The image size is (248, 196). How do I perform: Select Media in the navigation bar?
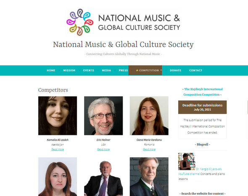pos(106,70)
